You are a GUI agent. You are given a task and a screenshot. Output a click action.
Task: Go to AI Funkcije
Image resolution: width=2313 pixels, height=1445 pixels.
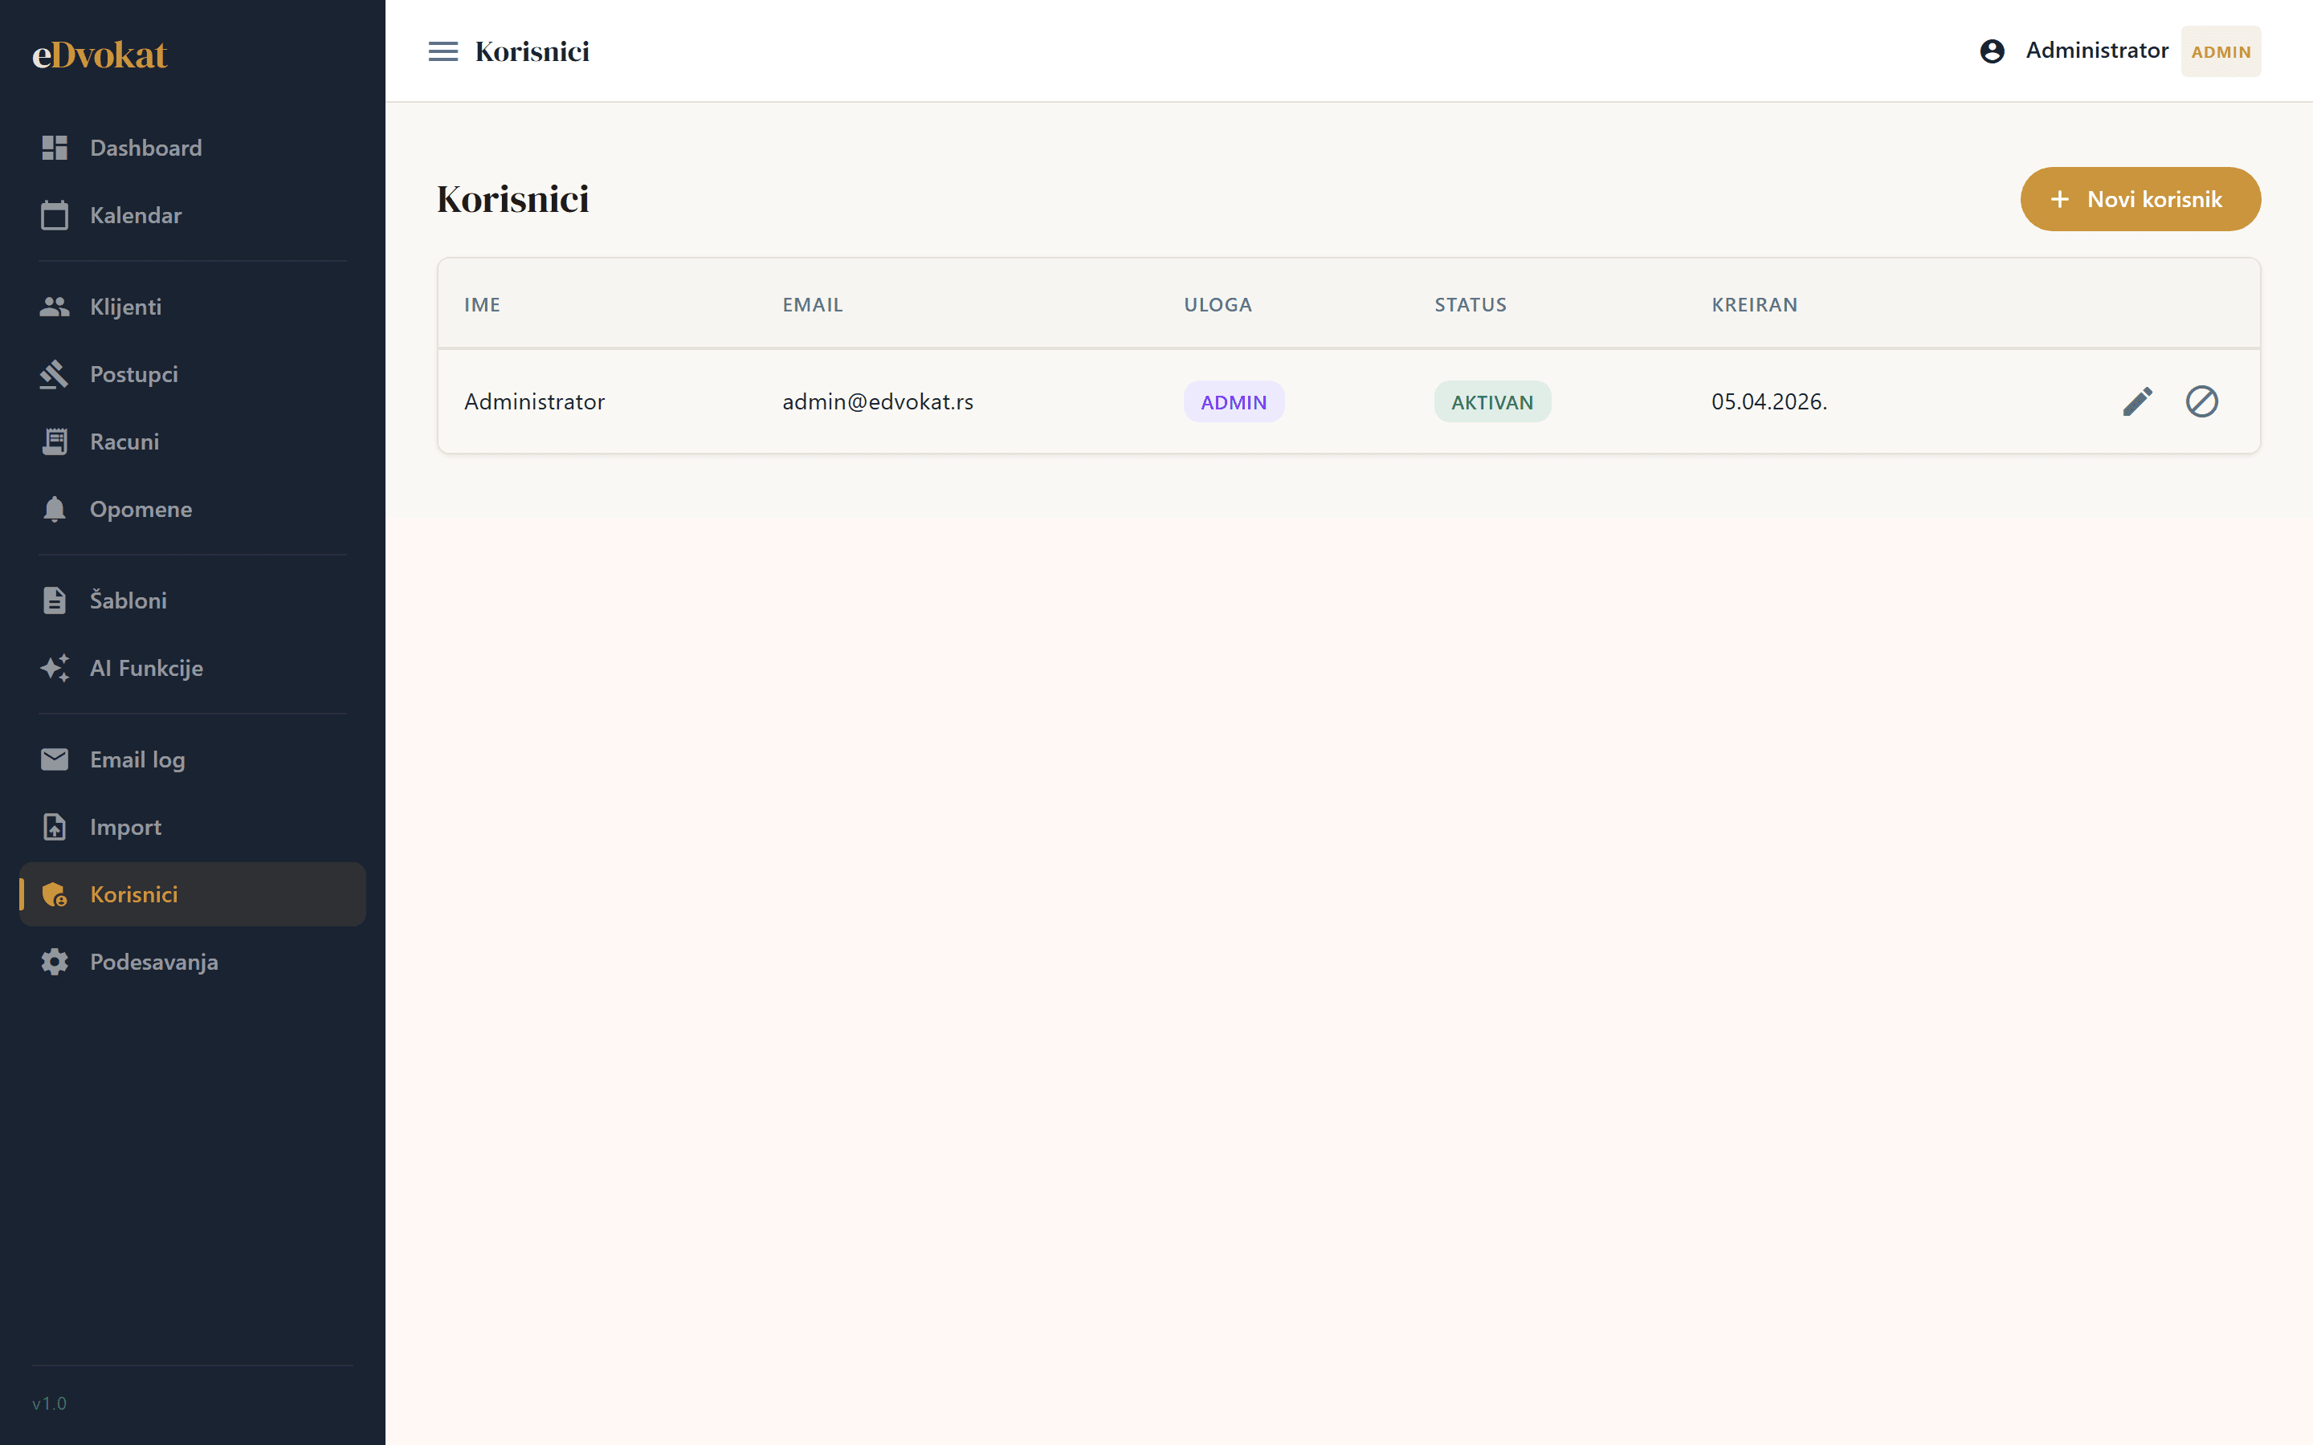192,668
